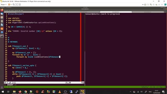The width and height of the screenshot is (167, 94).
Task: Click the printer device icon in VMware
Action: pos(154,5)
